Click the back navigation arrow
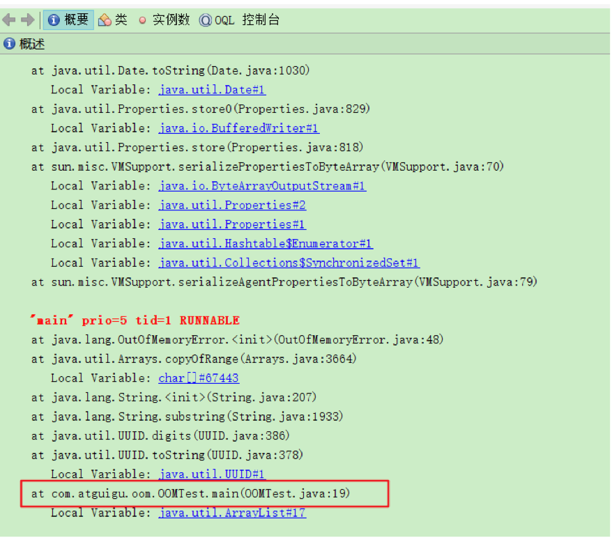This screenshot has width=612, height=542. pyautogui.click(x=9, y=20)
